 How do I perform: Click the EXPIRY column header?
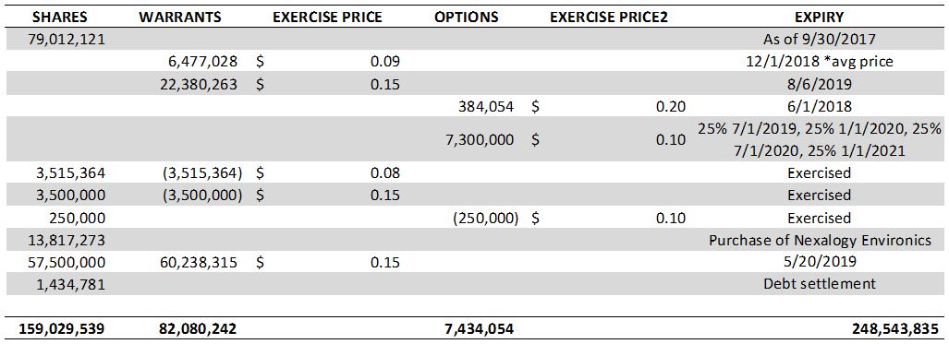pyautogui.click(x=820, y=17)
